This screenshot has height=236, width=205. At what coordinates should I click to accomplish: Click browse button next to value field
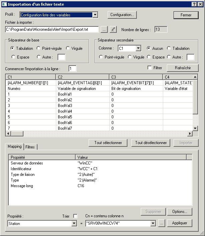tap(162, 223)
